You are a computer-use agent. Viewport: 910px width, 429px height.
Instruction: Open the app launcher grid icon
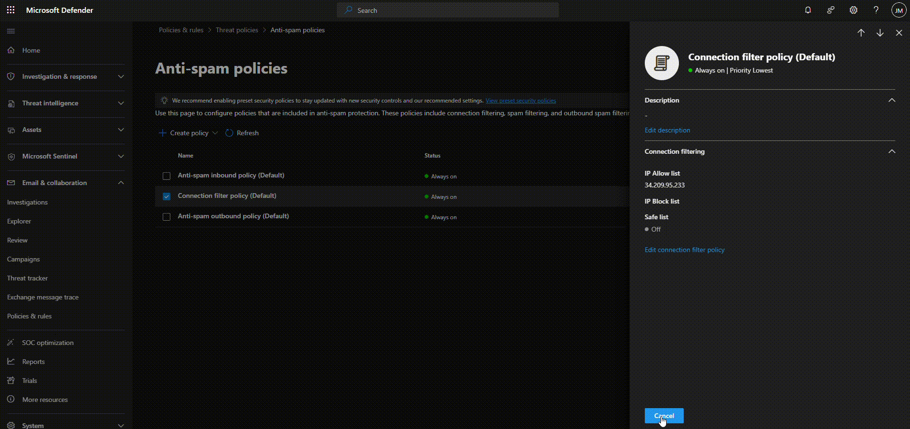tap(10, 10)
